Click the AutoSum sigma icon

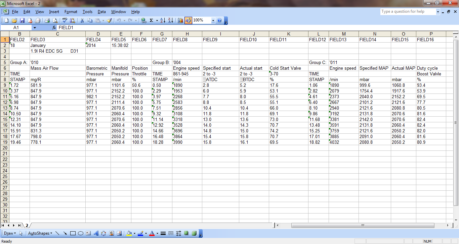pyautogui.click(x=152, y=20)
